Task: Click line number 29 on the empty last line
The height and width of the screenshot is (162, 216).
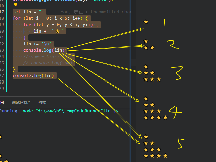Action: 2,89
